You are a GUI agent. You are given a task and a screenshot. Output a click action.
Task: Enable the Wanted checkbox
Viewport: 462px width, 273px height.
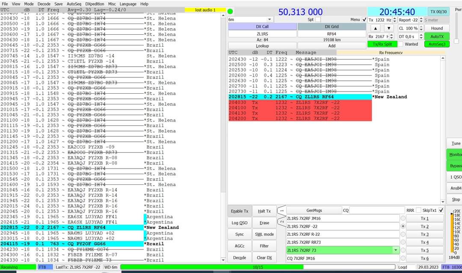pos(401,44)
